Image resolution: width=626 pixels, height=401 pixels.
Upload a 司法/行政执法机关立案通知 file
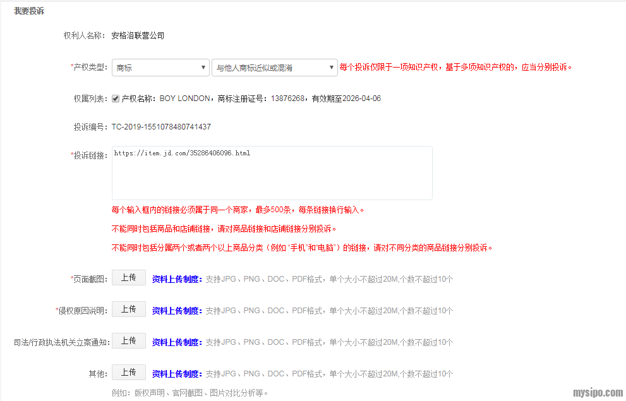coord(128,341)
